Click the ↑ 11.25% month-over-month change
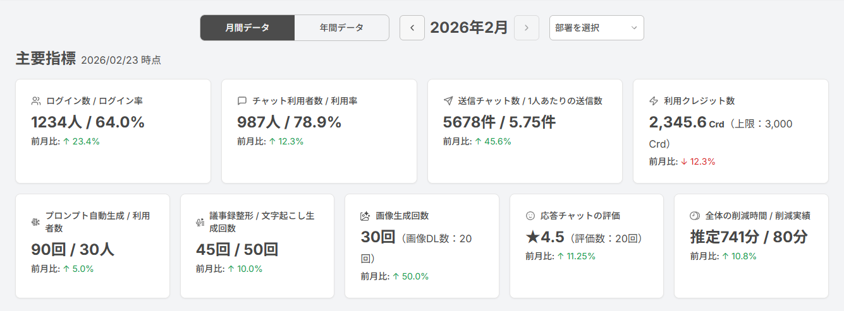844x311 pixels. coord(576,256)
